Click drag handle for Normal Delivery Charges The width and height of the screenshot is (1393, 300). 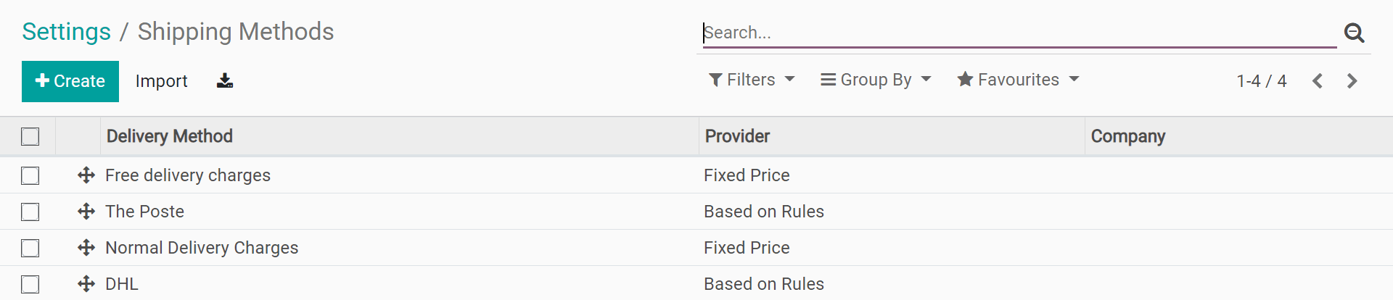86,248
